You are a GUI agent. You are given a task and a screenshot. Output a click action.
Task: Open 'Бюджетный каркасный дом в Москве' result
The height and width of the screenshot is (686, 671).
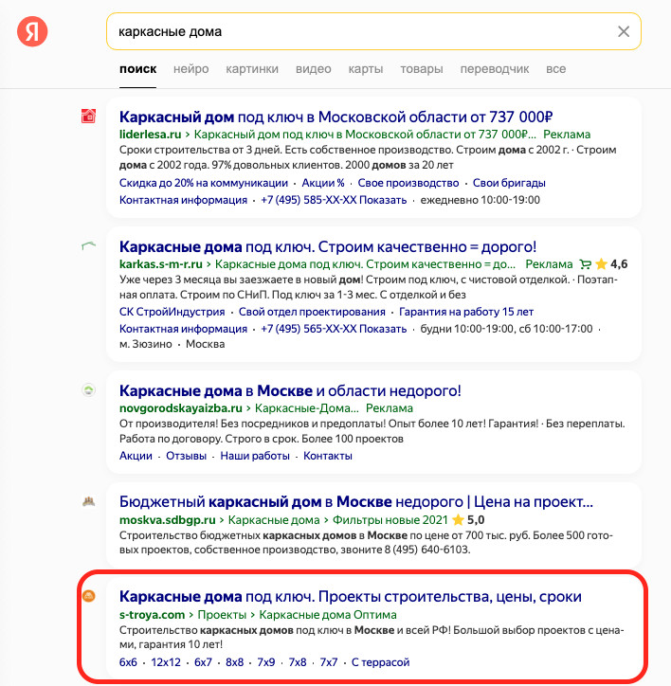356,501
